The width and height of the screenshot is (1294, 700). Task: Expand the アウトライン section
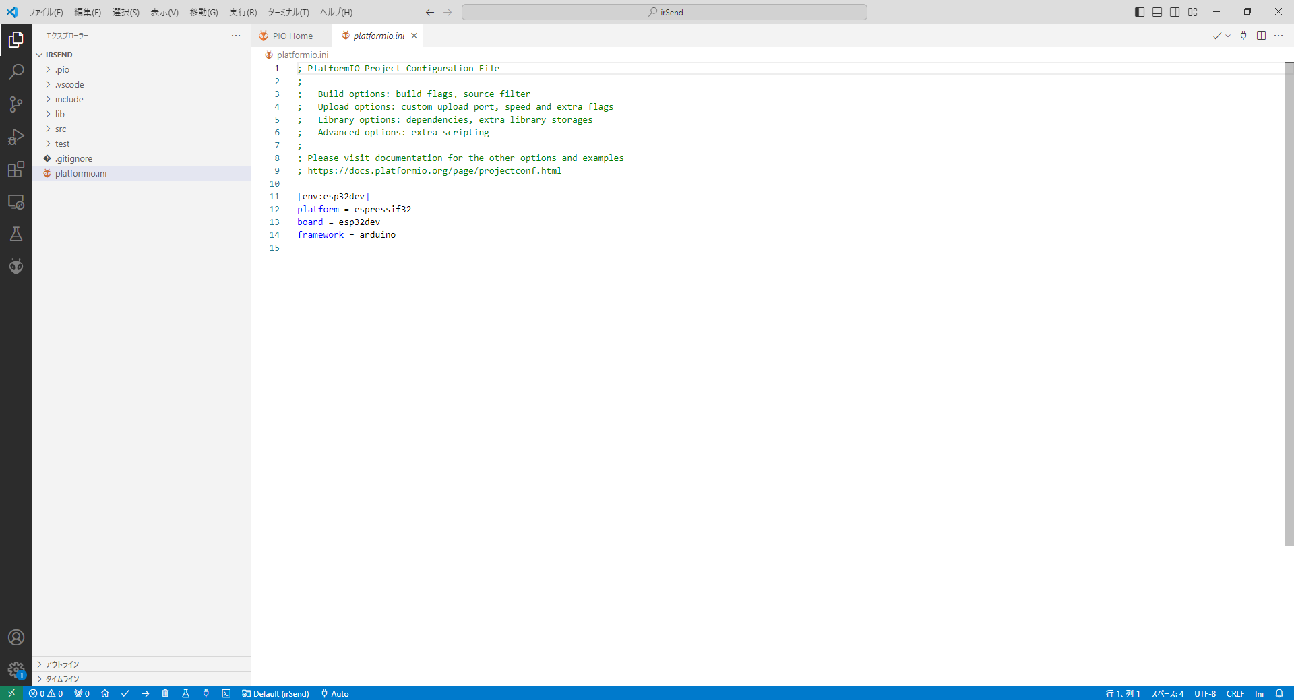(62, 664)
